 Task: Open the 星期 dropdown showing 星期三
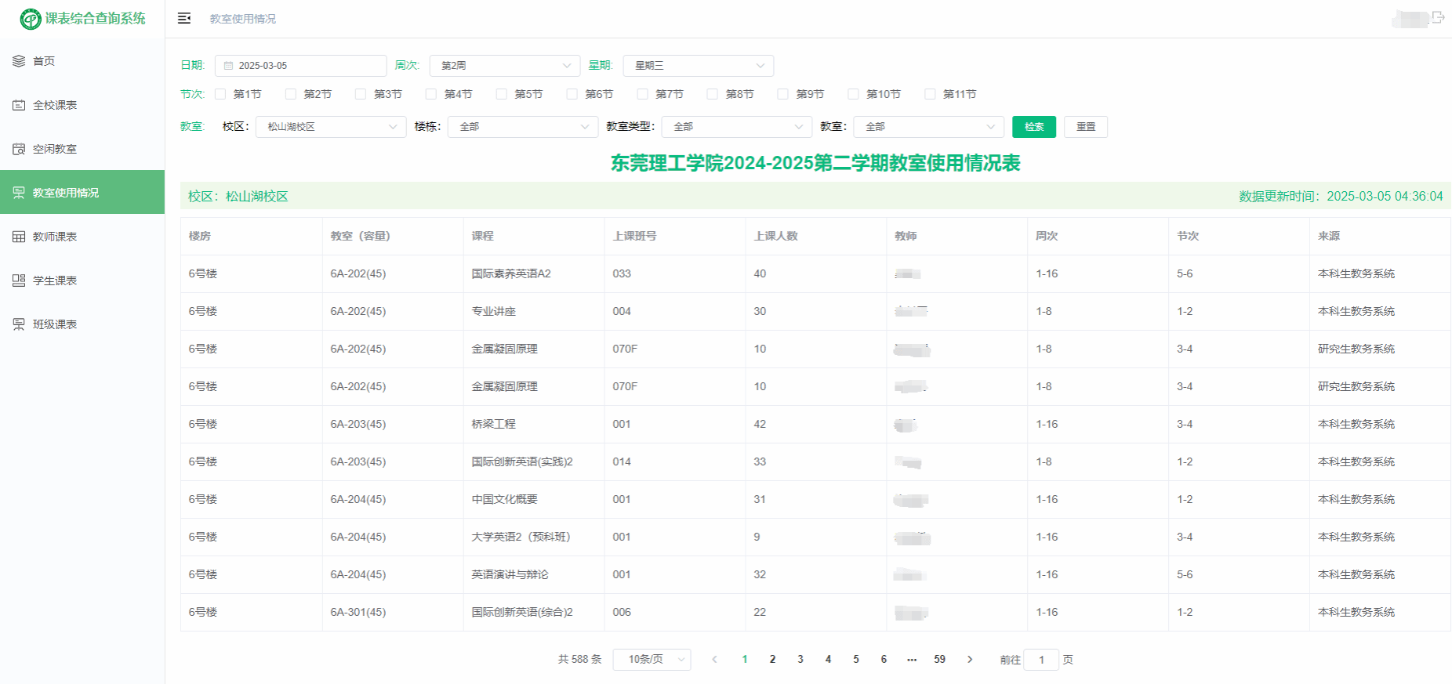point(699,66)
